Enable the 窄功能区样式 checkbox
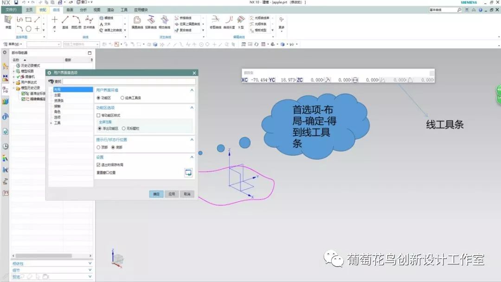 [98, 115]
